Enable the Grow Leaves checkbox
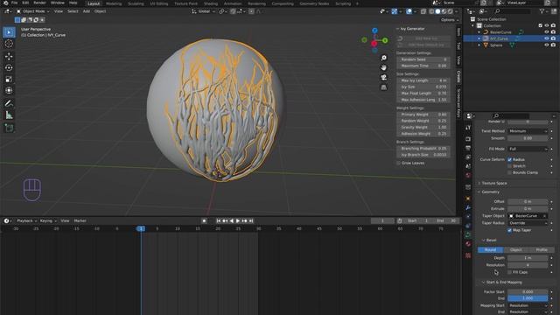Screen dimensions: 560x315 pos(399,164)
